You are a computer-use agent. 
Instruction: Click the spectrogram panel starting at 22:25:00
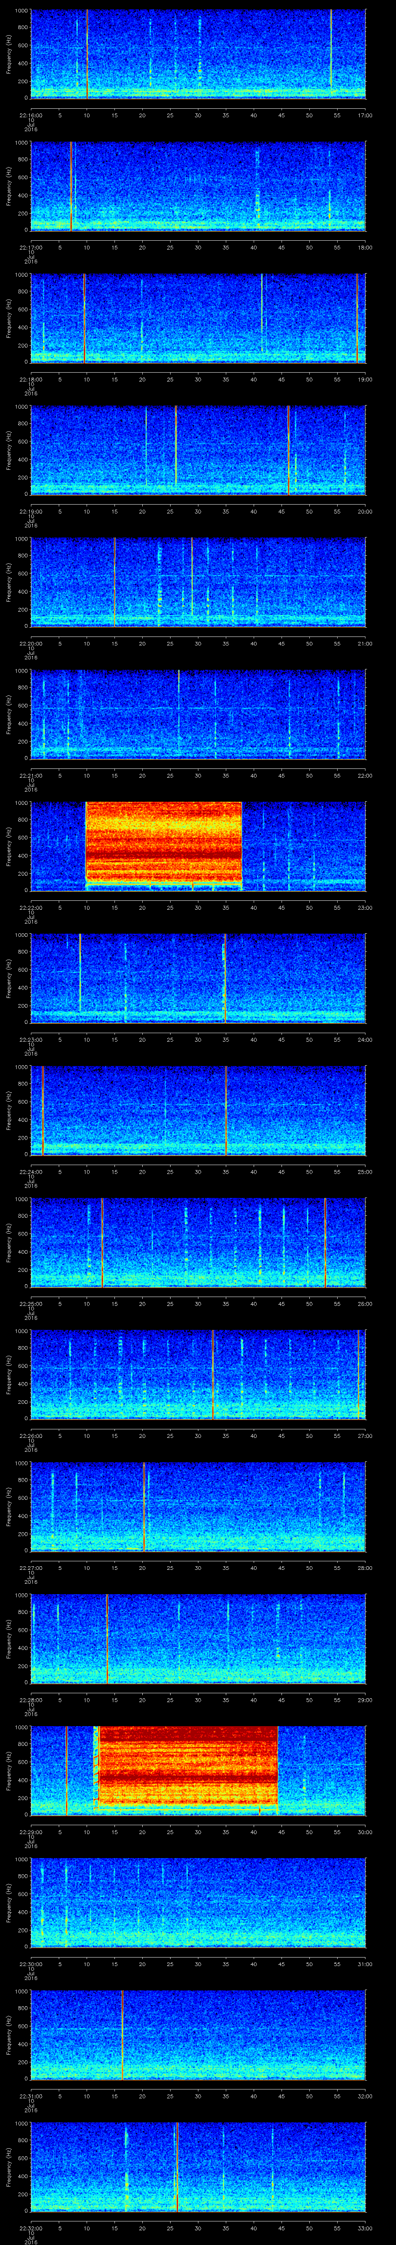click(x=198, y=1243)
